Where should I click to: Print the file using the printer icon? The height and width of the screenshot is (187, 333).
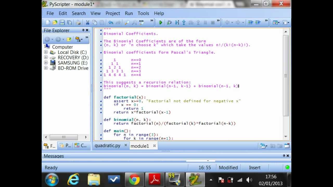pyautogui.click(x=78, y=23)
